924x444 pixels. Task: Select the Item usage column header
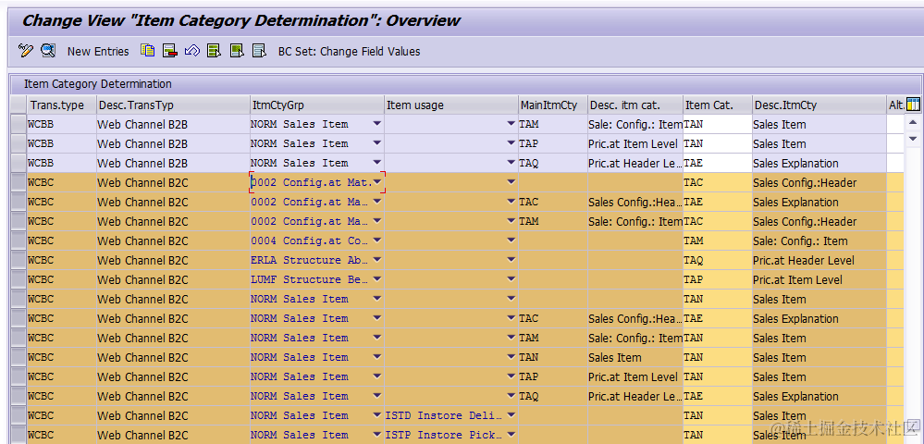pyautogui.click(x=451, y=105)
